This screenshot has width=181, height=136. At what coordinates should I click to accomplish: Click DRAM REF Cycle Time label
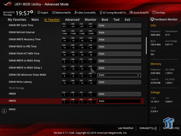[21, 25]
